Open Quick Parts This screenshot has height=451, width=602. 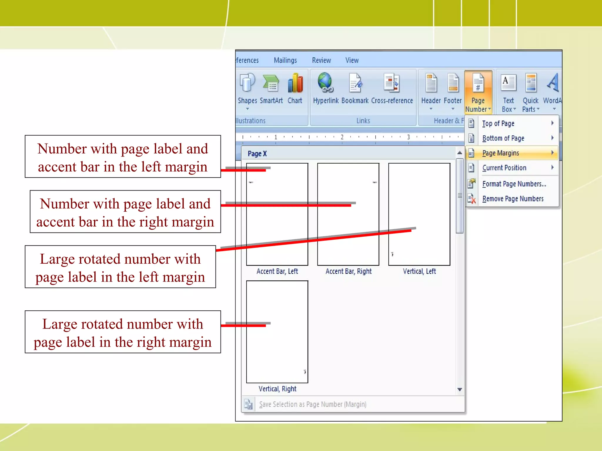point(531,92)
